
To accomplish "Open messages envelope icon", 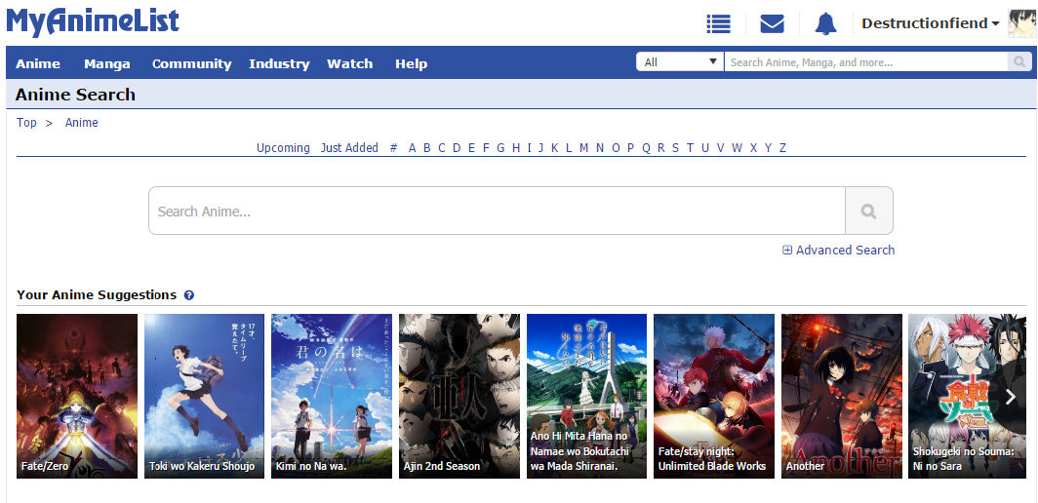I will pyautogui.click(x=772, y=23).
